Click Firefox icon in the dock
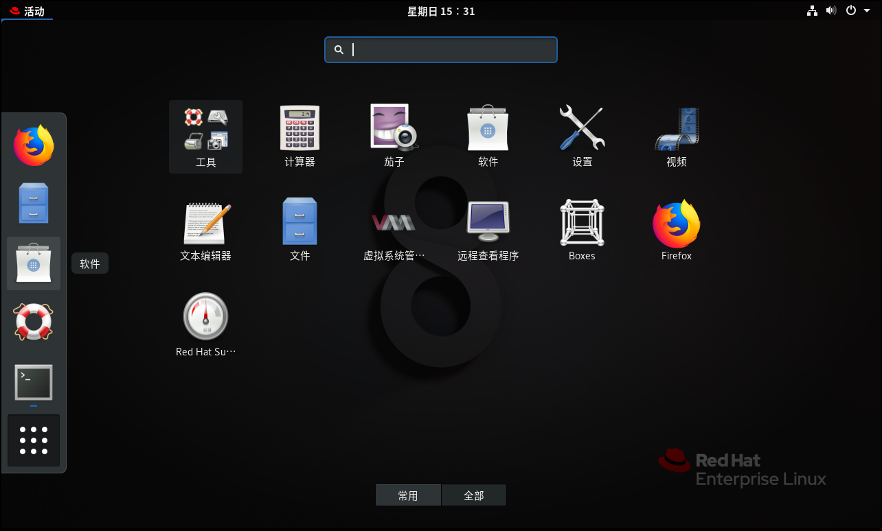This screenshot has height=531, width=882. click(x=34, y=145)
